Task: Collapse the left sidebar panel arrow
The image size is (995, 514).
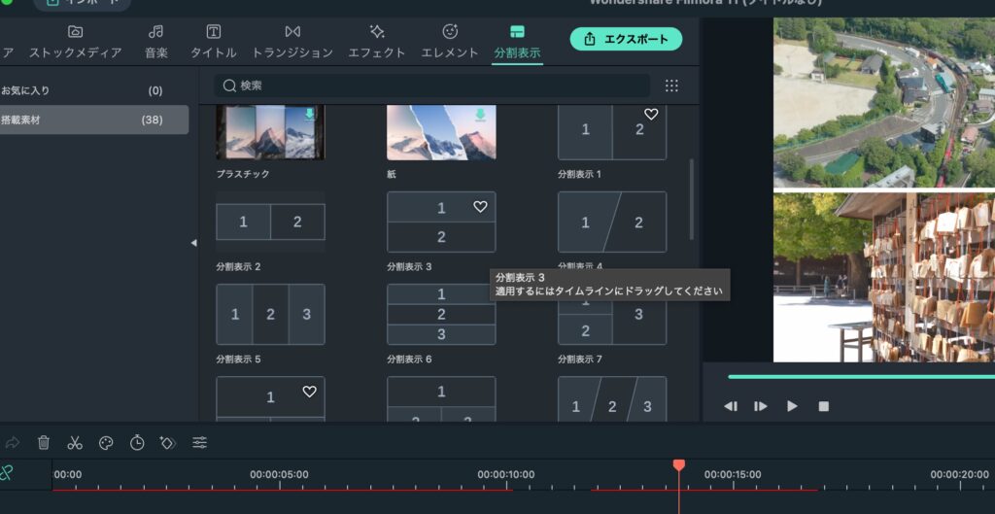Action: point(193,243)
